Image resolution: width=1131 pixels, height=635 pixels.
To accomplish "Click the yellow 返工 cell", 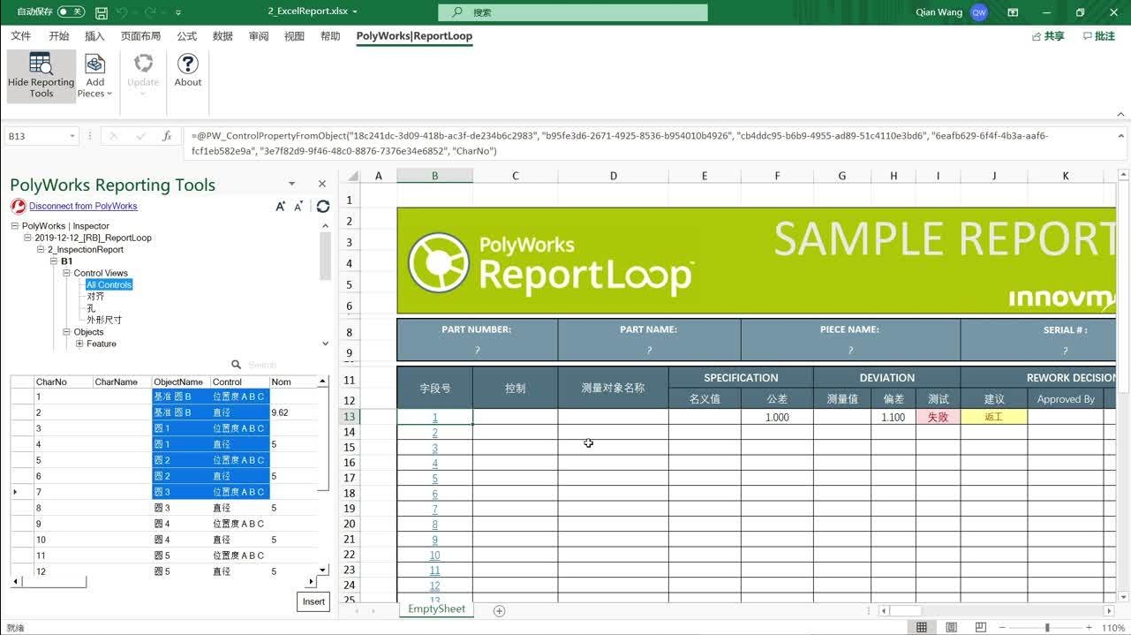I will coord(993,417).
